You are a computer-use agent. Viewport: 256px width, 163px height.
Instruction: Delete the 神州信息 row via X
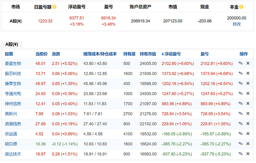248,103
